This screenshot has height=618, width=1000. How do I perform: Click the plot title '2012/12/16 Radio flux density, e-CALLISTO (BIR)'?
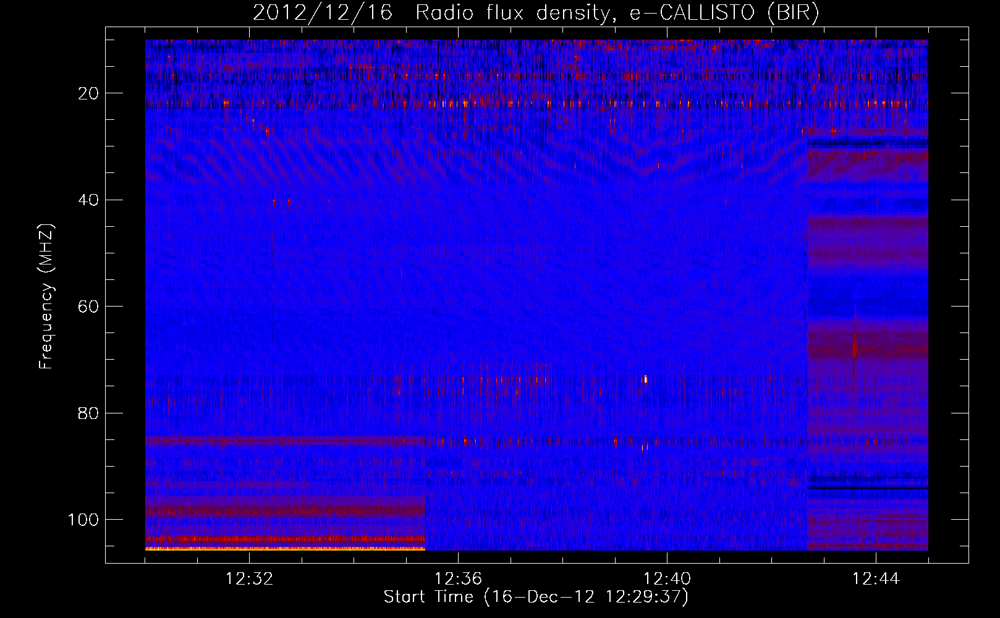click(536, 12)
